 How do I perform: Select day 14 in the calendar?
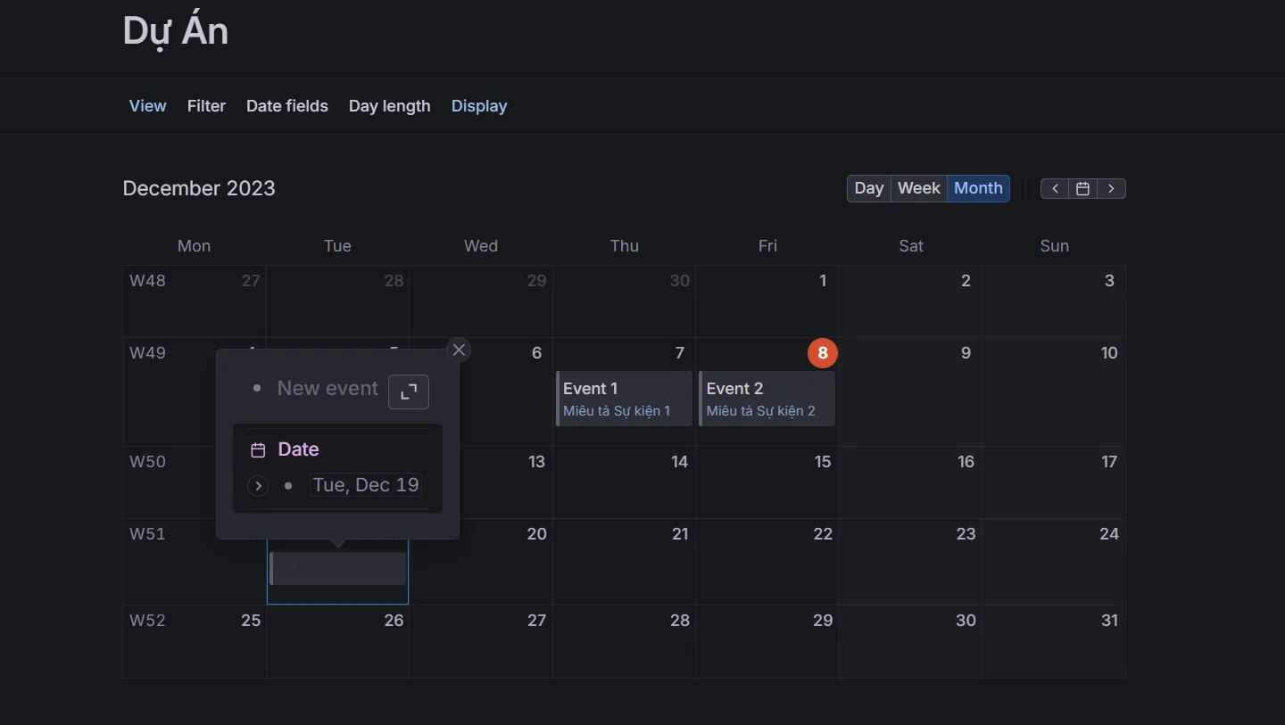(x=680, y=462)
